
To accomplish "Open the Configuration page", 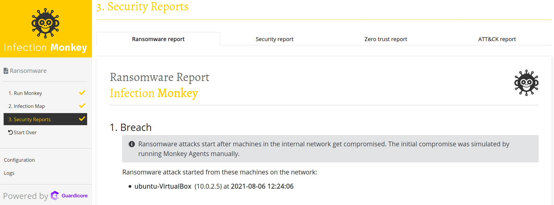I will pyautogui.click(x=19, y=160).
